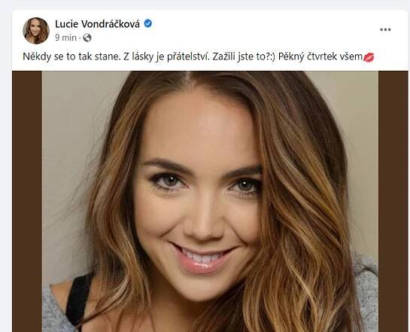The width and height of the screenshot is (410, 332).
Task: Click the caption sentence 'Někdy se to tak stane.'
Action: [71, 56]
